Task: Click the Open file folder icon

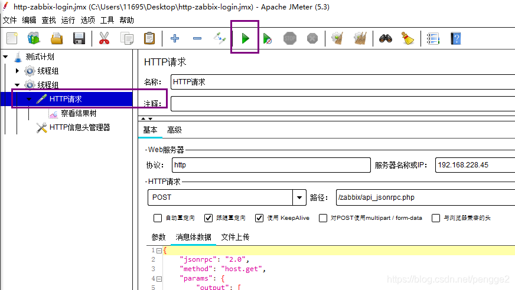Action: pos(57,38)
